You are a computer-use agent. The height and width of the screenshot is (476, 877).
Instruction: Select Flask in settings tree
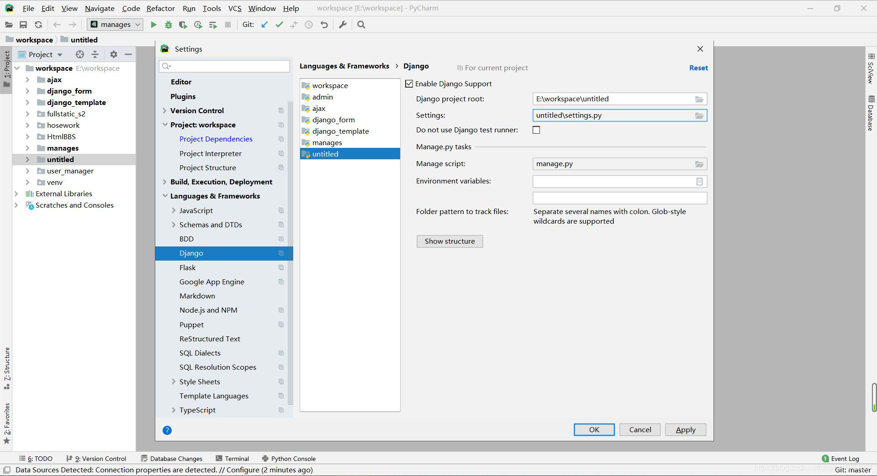(x=187, y=267)
